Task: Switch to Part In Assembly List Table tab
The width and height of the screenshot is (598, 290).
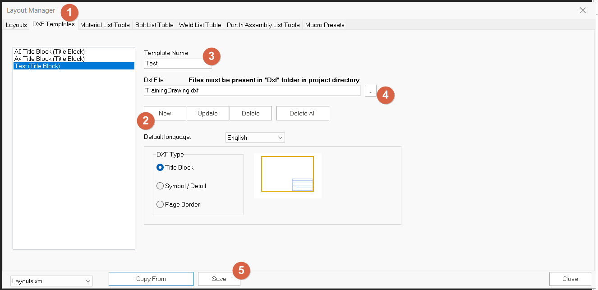Action: (x=263, y=25)
